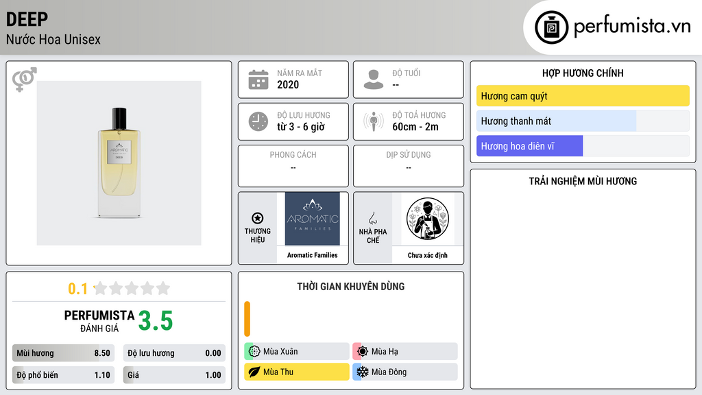
Task: Click the Giá 1.00 score bar
Action: (174, 375)
